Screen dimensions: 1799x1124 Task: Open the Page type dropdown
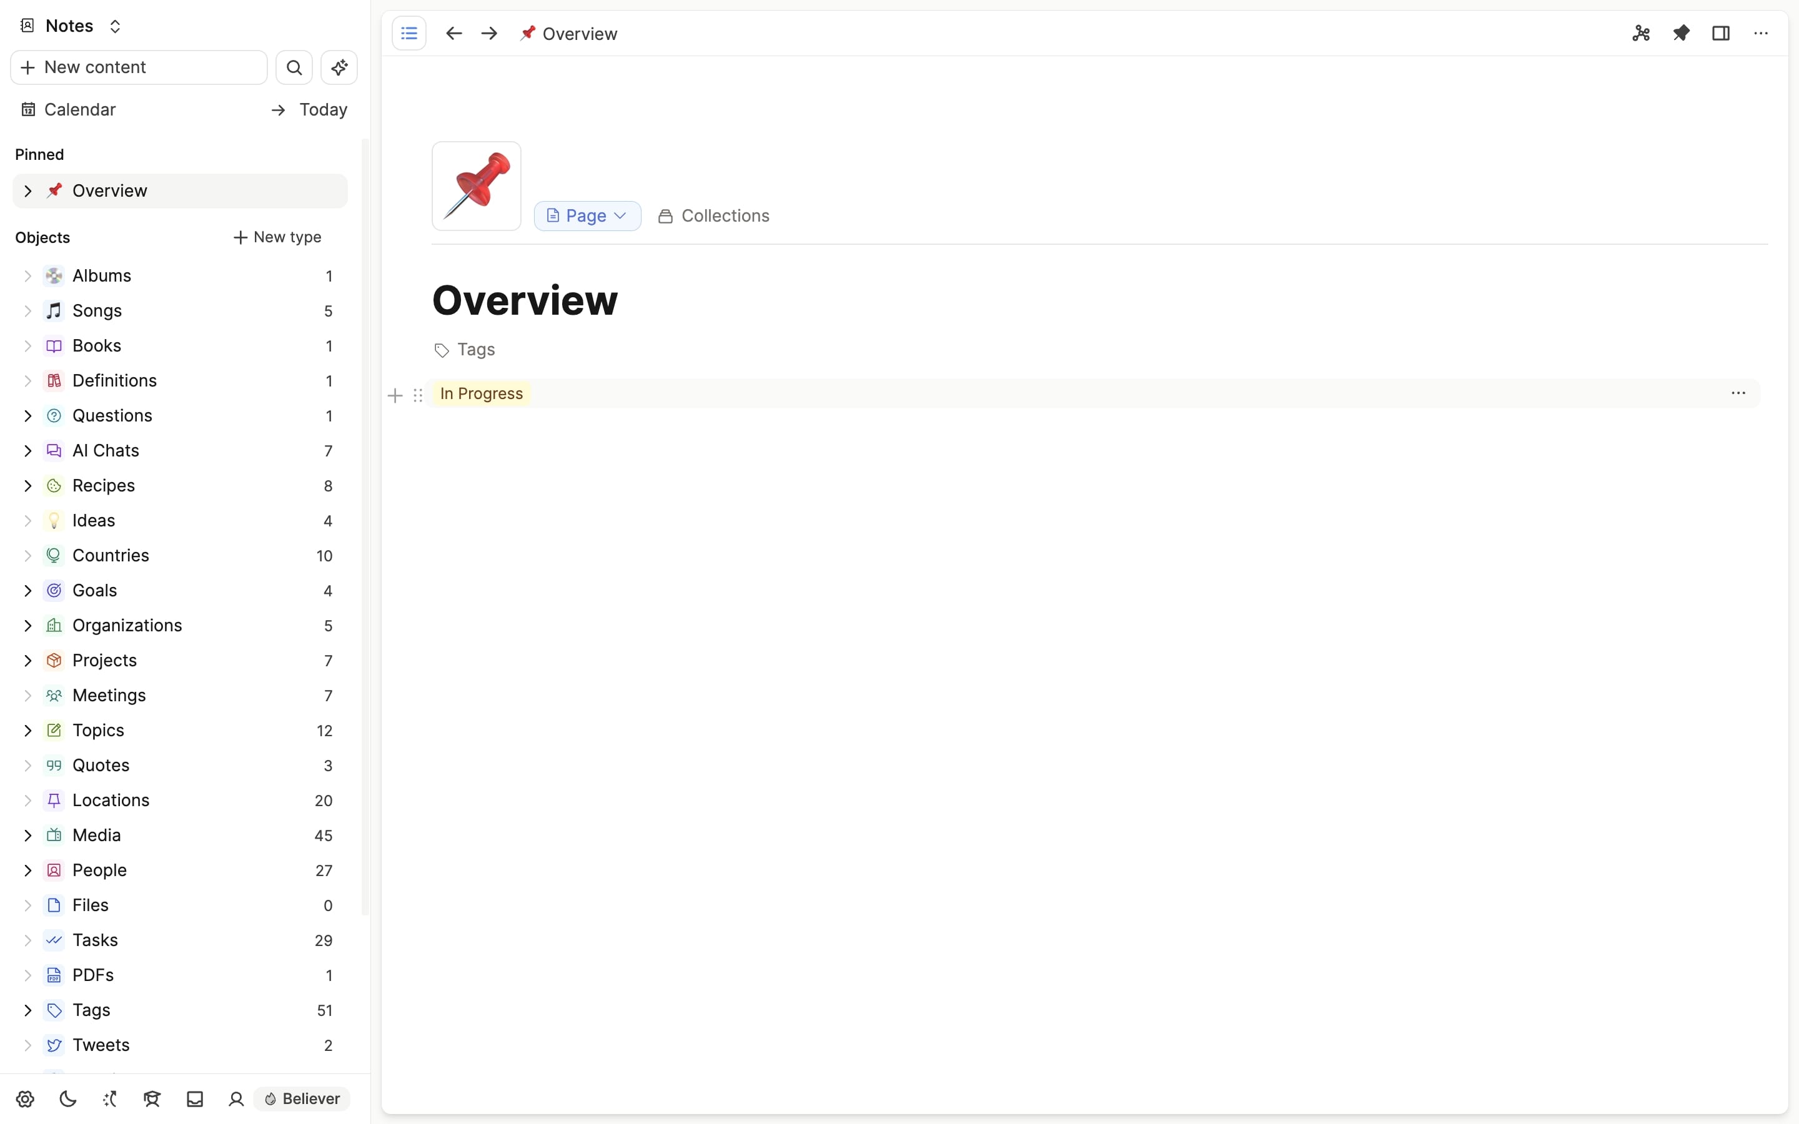587,215
